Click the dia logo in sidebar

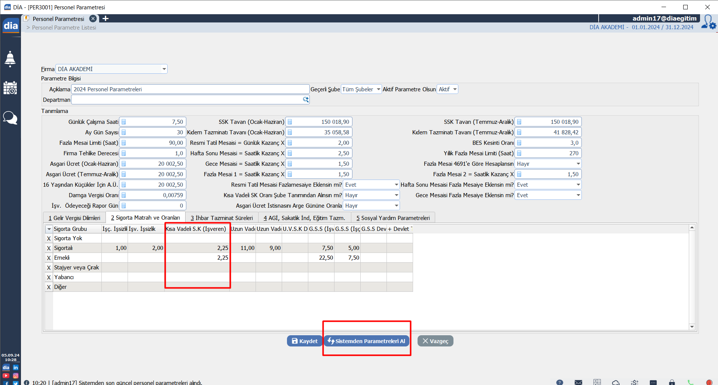pyautogui.click(x=10, y=25)
